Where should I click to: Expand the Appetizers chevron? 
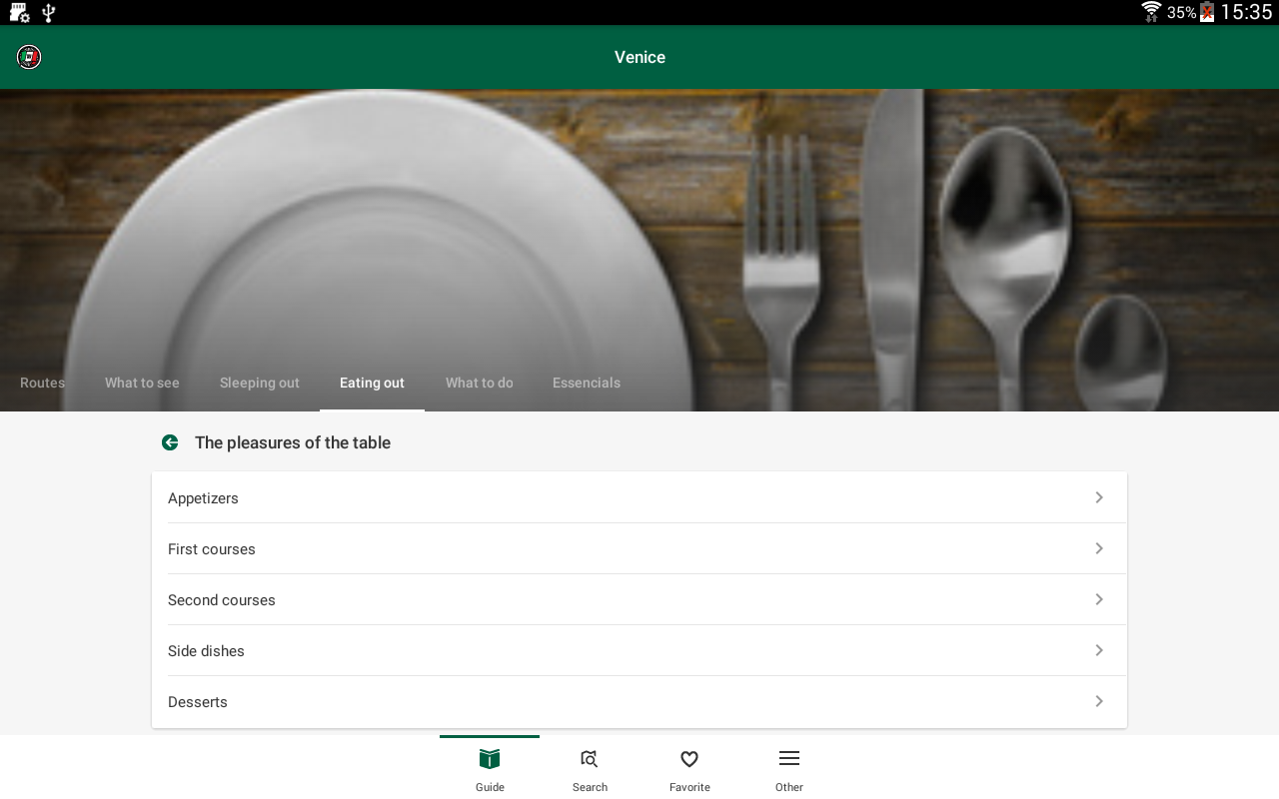(1099, 497)
